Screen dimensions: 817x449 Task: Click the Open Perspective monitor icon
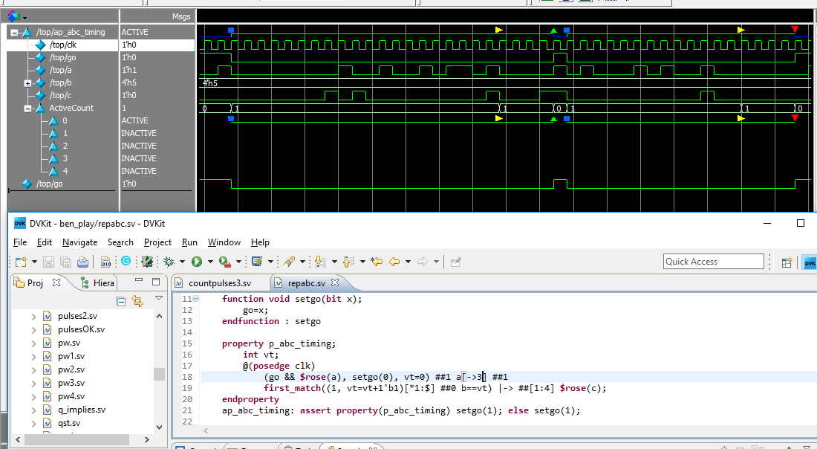(x=256, y=262)
